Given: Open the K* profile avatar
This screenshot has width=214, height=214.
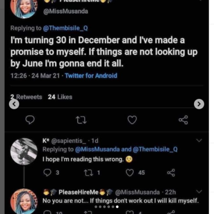Looking at the screenshot, I should [24, 152].
